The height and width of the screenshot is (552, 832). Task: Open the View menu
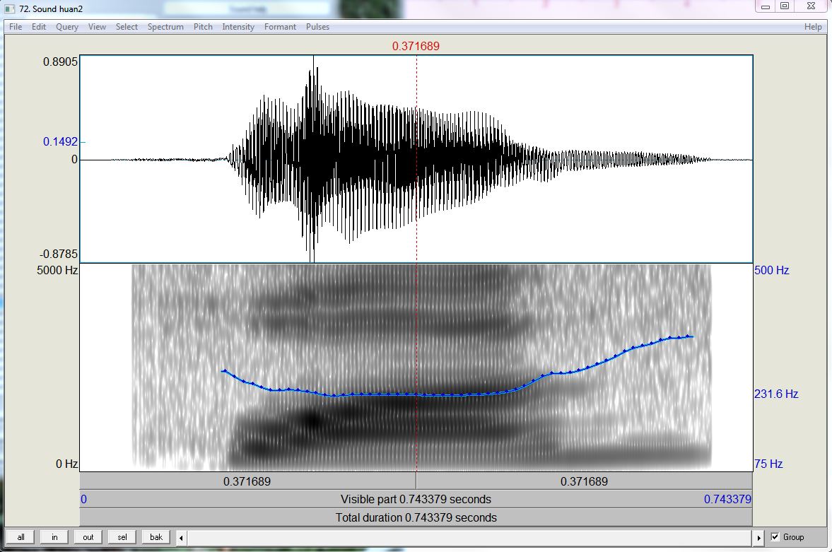click(97, 27)
